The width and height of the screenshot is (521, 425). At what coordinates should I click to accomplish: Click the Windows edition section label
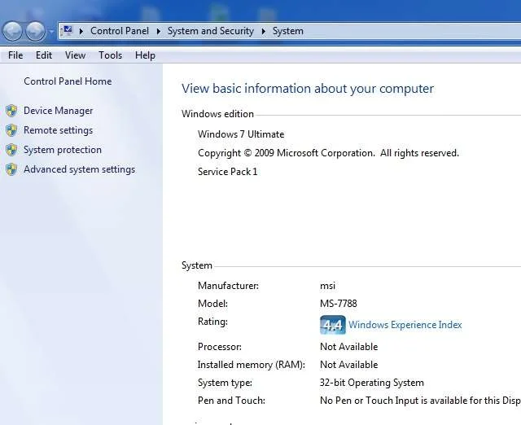[x=217, y=114]
